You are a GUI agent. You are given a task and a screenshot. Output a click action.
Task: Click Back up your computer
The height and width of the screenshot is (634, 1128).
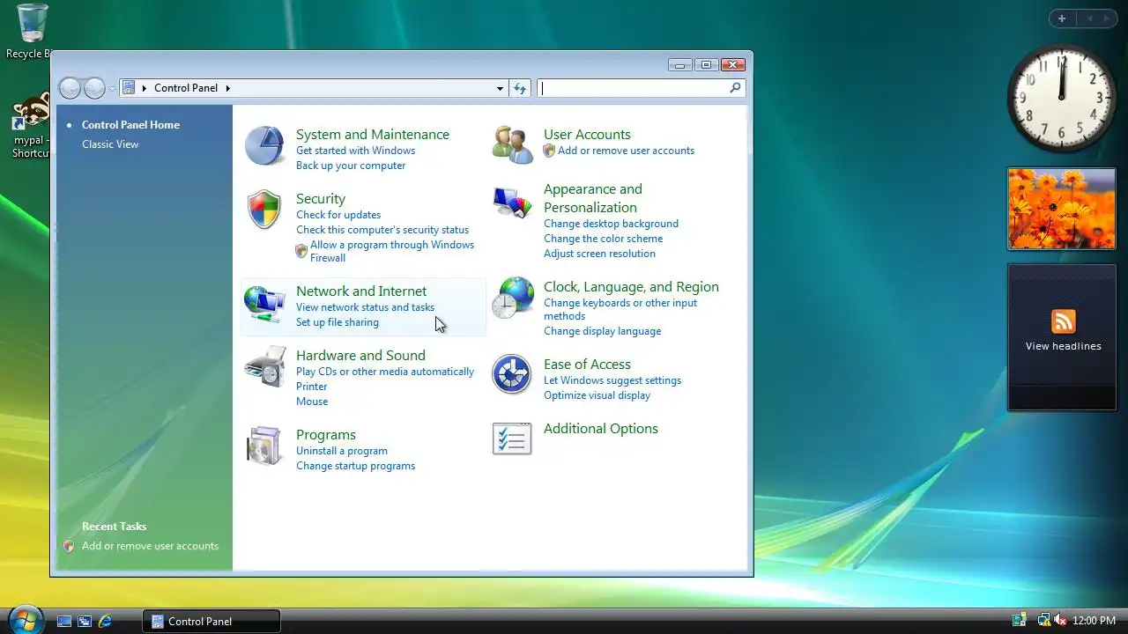point(351,166)
